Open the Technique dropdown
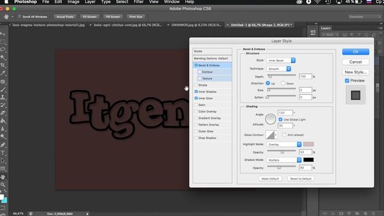 tap(278, 69)
